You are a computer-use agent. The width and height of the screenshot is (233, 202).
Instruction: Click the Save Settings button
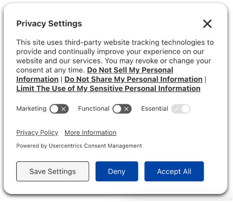tap(53, 171)
